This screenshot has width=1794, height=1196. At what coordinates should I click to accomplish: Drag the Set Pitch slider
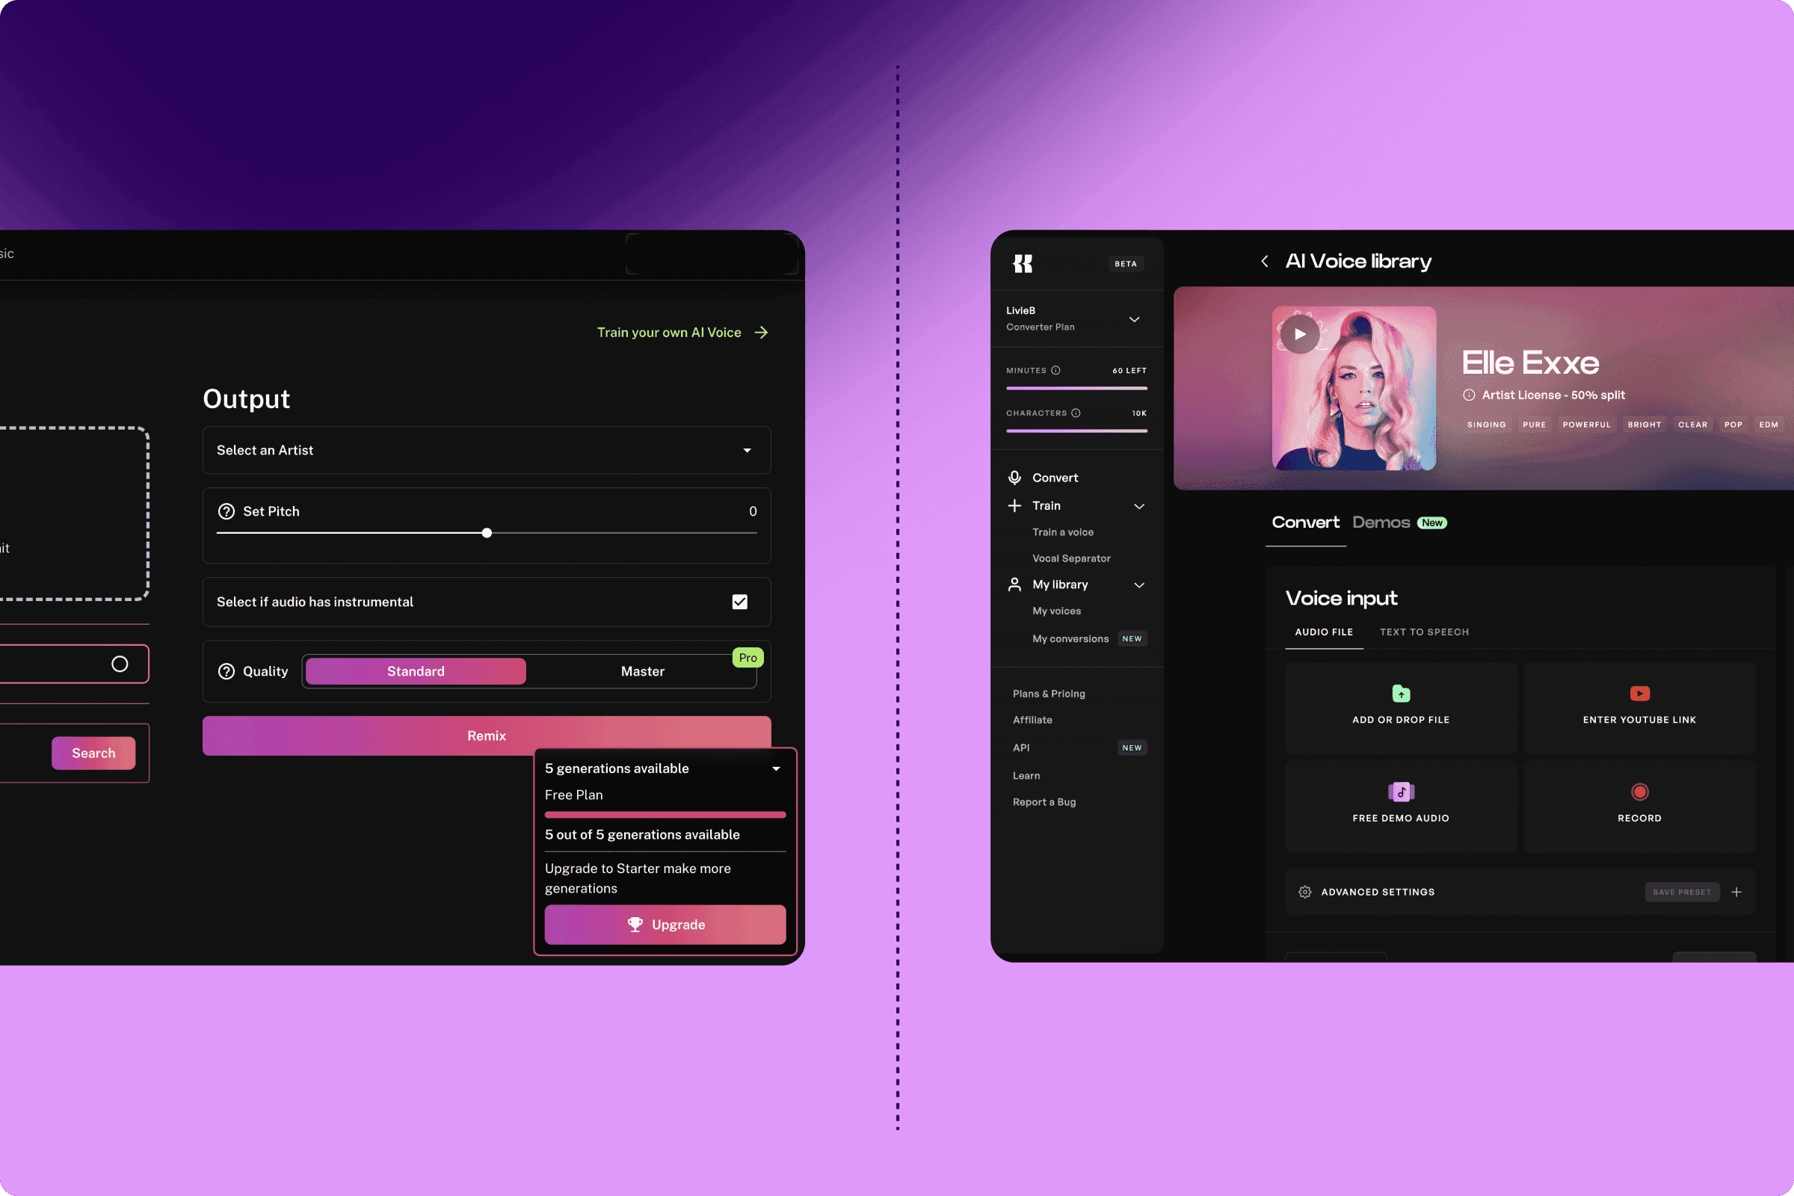click(486, 534)
